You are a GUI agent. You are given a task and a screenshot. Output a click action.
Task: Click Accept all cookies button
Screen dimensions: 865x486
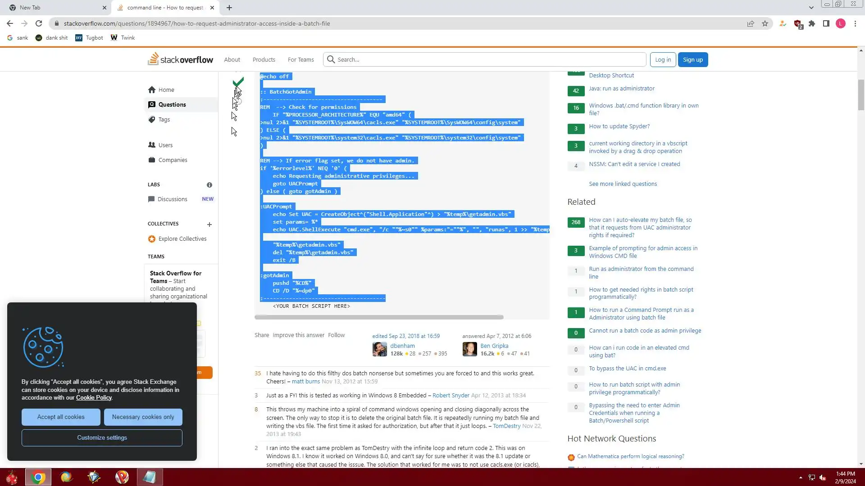pyautogui.click(x=61, y=417)
